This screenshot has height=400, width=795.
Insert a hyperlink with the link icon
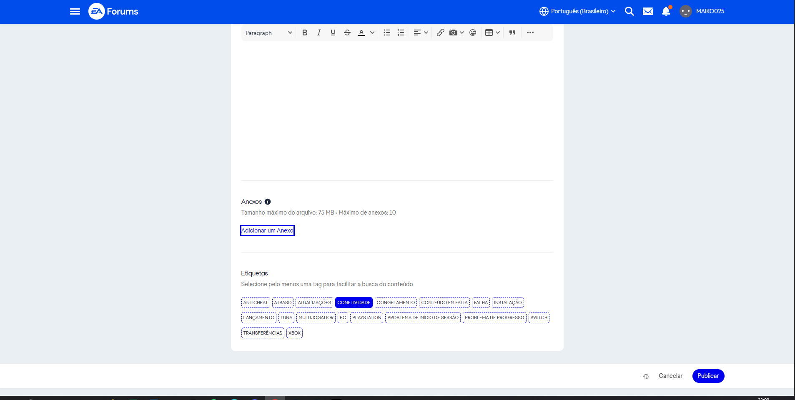[x=440, y=32]
